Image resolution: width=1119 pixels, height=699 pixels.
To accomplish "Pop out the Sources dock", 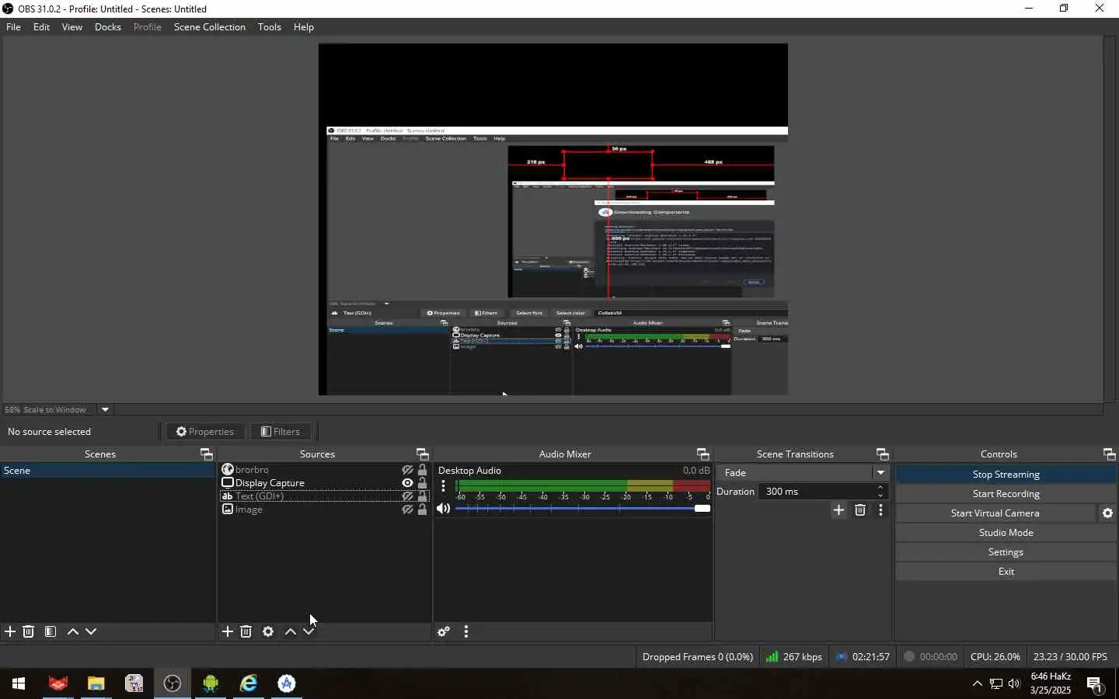I will coord(423,454).
